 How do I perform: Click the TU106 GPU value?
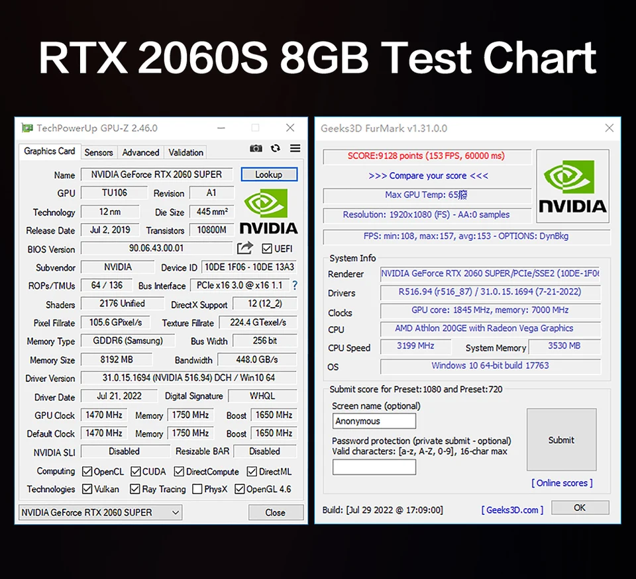coord(115,193)
